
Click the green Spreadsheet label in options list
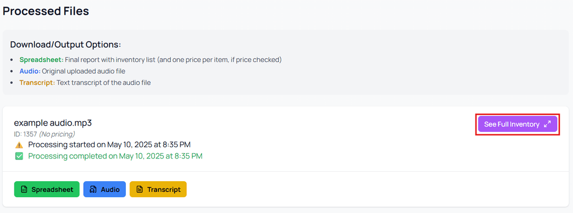click(x=42, y=59)
